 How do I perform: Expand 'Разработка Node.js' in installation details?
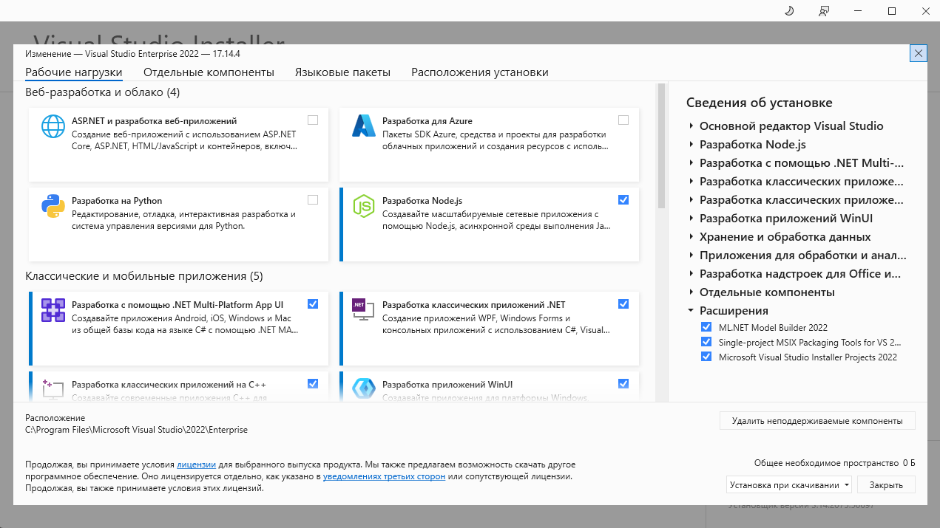point(691,145)
